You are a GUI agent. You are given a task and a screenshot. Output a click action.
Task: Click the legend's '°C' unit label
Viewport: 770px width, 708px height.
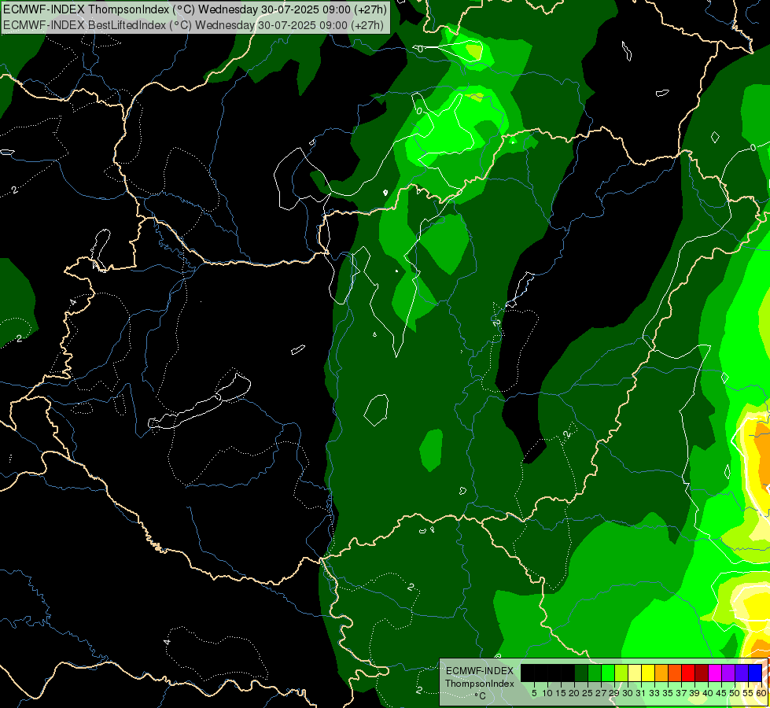481,696
